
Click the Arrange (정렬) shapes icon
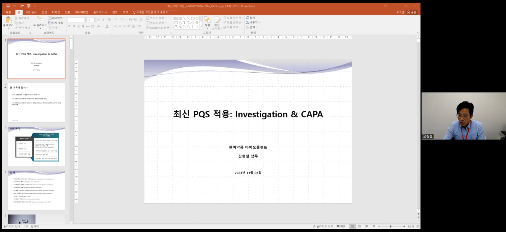pos(207,20)
